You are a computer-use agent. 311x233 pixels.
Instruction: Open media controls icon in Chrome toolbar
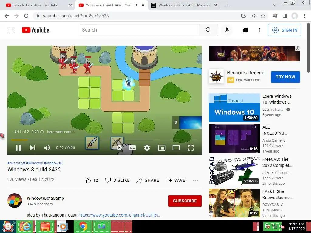pos(275,16)
